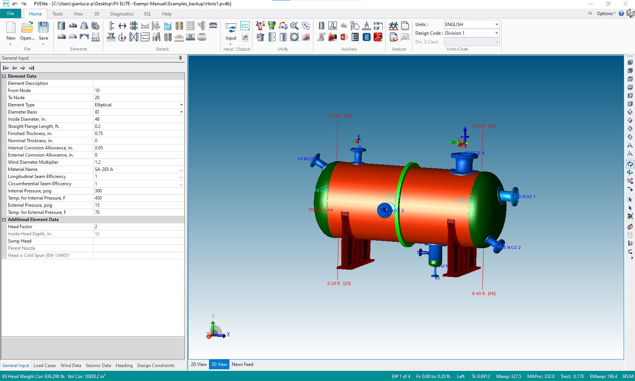Open the 2D zoom magnifier utility
The width and height of the screenshot is (635, 381).
coord(294,26)
